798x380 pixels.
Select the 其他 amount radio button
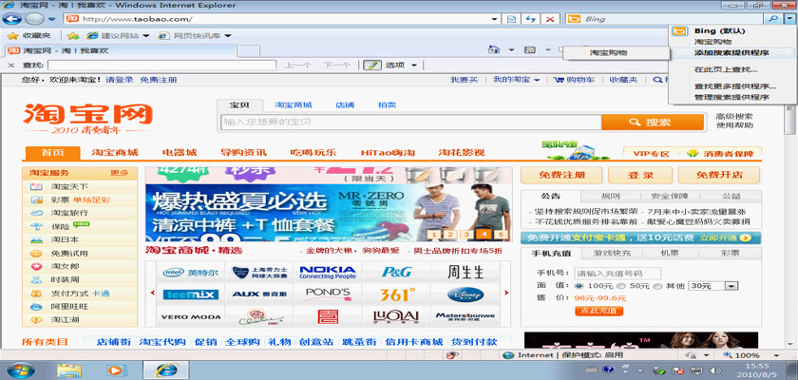(659, 285)
